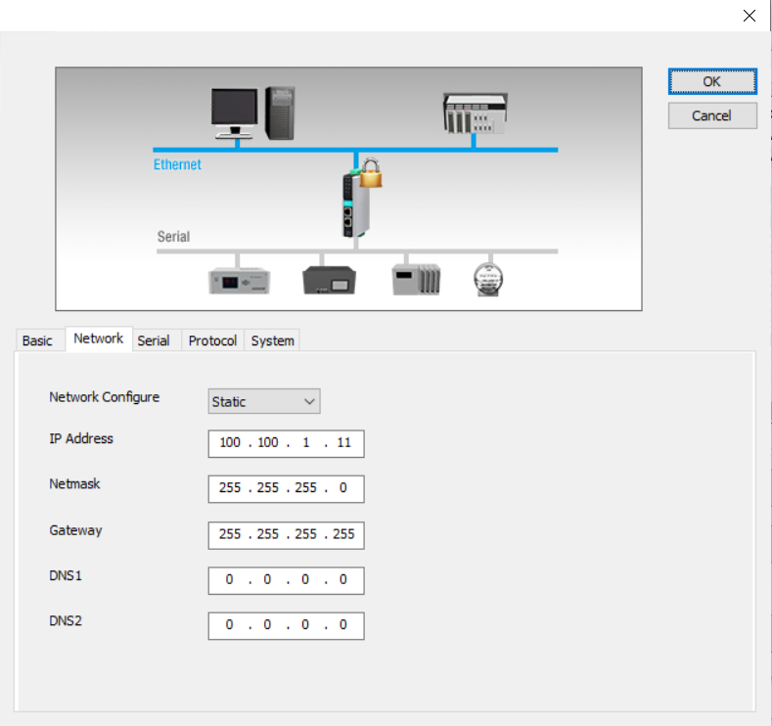Click the Cancel button
The width and height of the screenshot is (772, 726).
(x=712, y=115)
